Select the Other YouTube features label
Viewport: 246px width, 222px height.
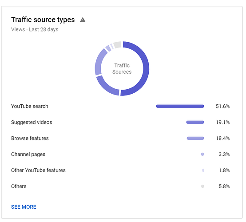click(38, 170)
